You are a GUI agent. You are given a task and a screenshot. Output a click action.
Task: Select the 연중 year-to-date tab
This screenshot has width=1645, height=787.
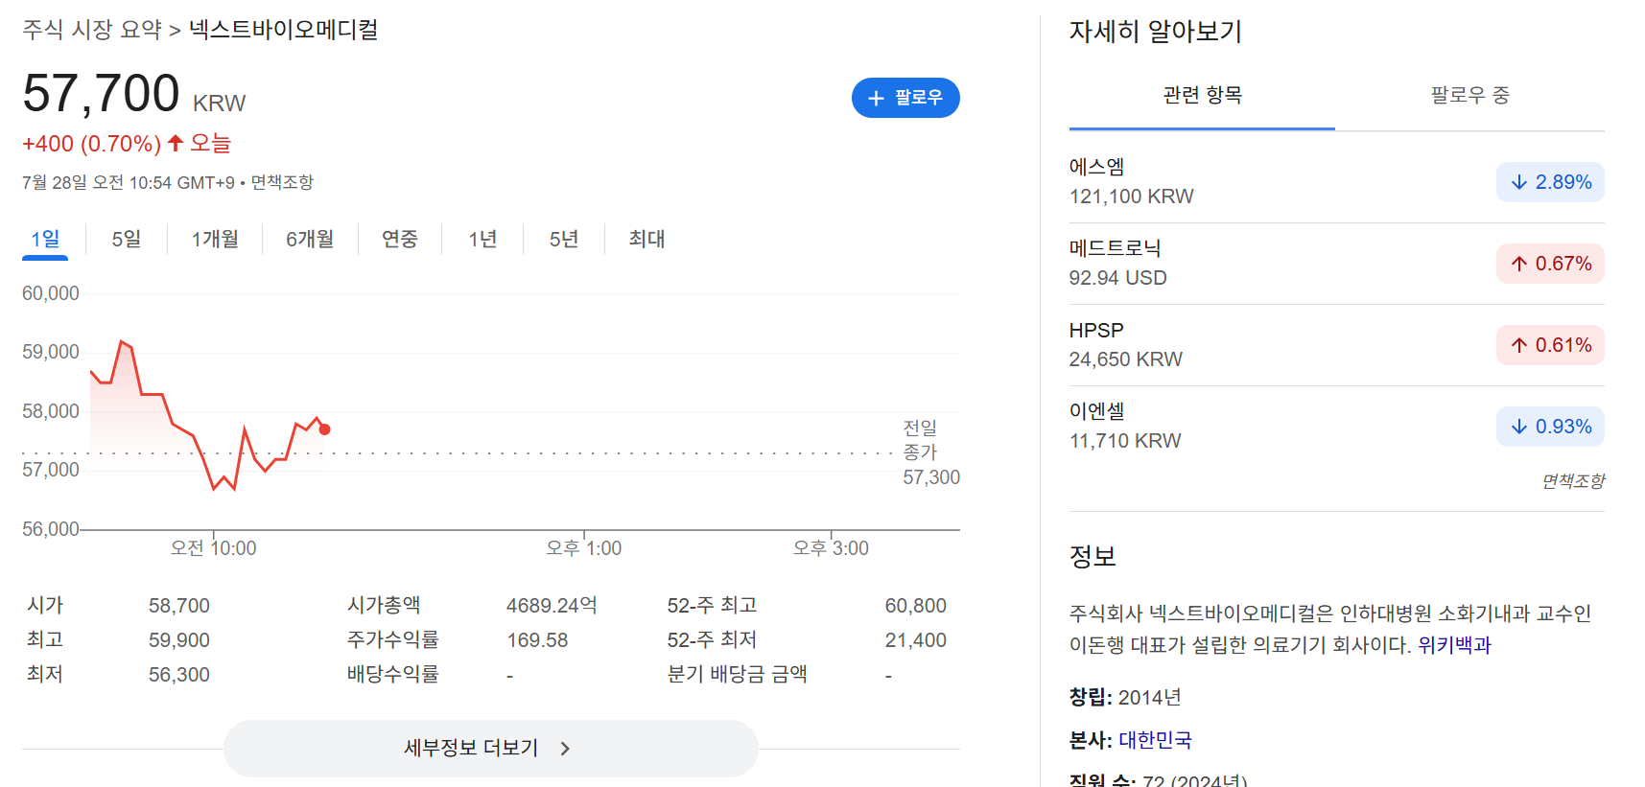400,240
